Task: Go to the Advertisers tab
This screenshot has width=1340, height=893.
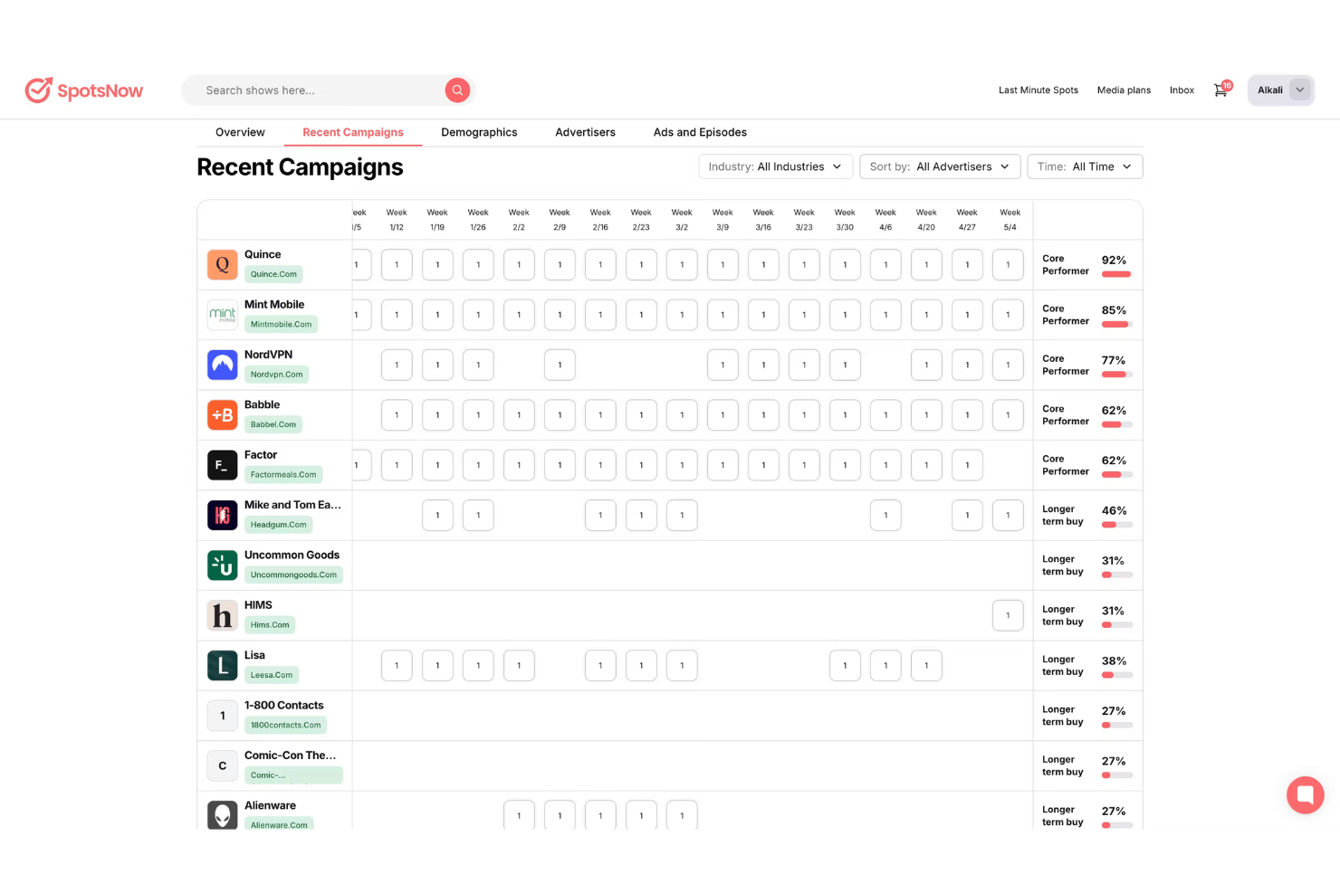Action: [585, 132]
